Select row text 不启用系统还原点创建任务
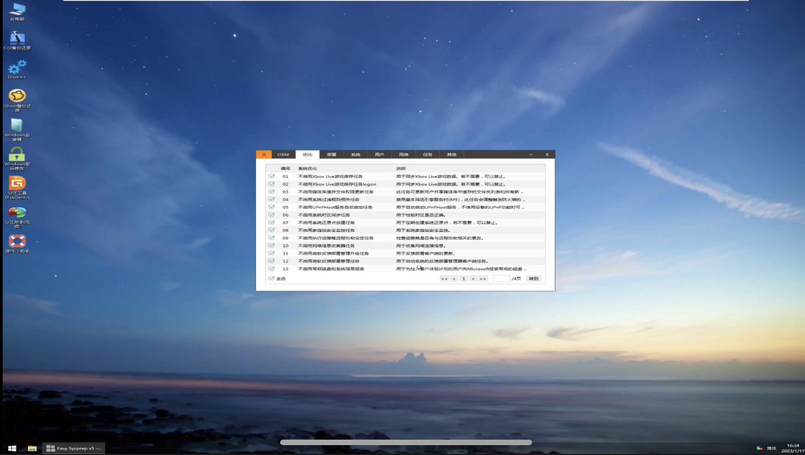805x455 pixels. (327, 223)
